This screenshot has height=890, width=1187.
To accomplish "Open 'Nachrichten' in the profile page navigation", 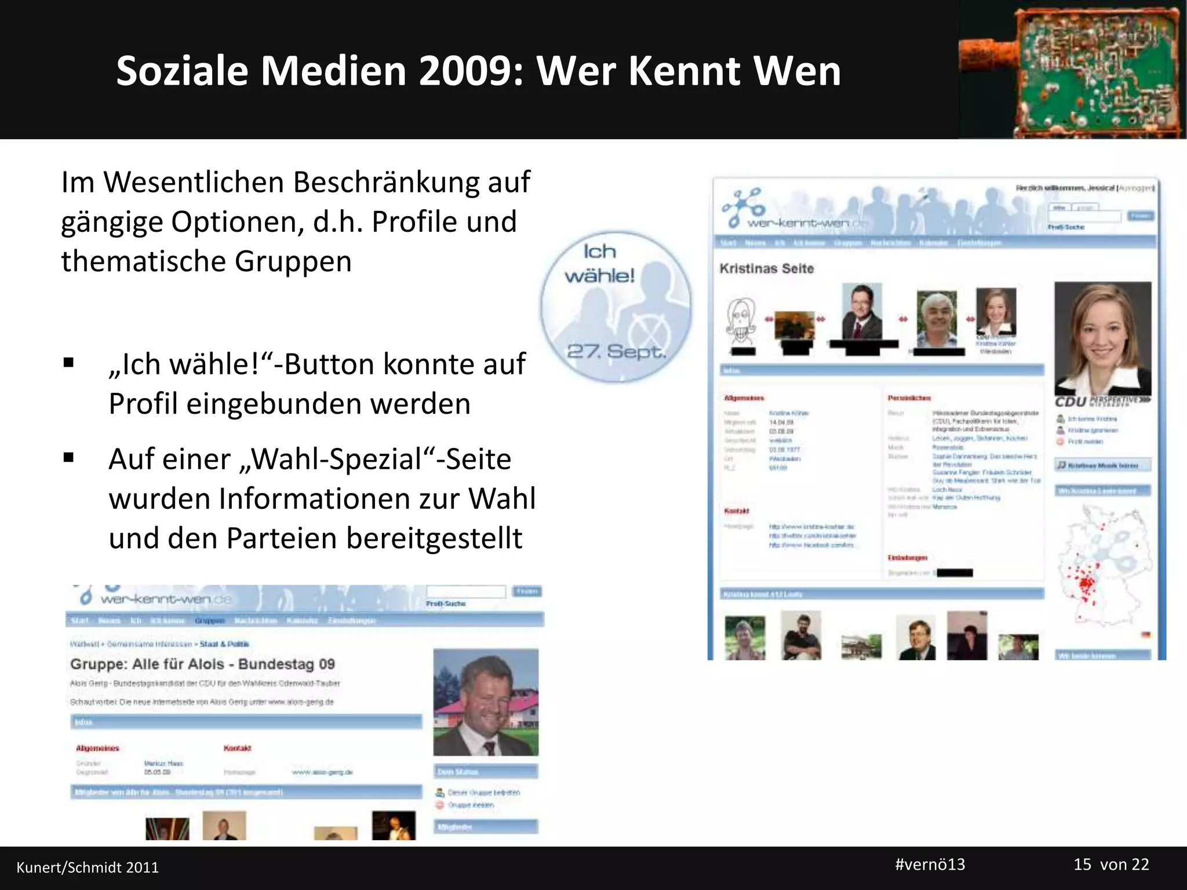I will 890,243.
